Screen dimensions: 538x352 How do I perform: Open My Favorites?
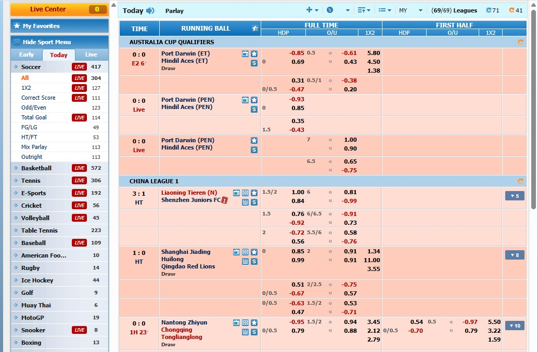coord(60,26)
